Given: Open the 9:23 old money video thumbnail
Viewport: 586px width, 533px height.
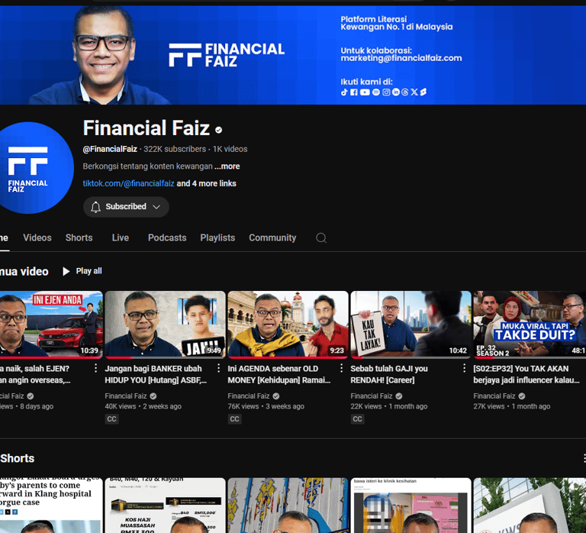Looking at the screenshot, I should (288, 325).
